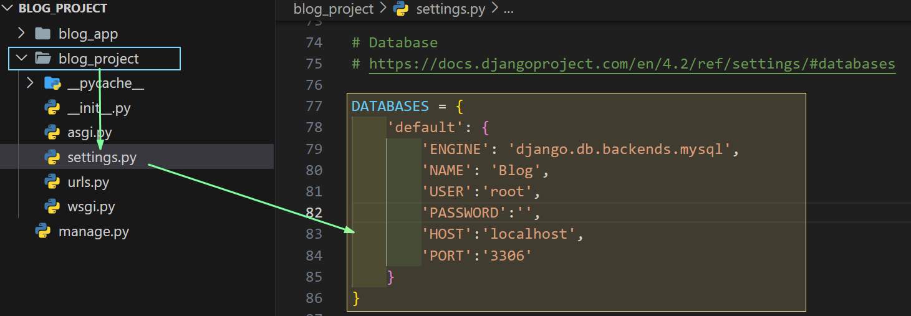The height and width of the screenshot is (316, 911).
Task: Collapse the blog_project folder chevron
Action: 21,59
